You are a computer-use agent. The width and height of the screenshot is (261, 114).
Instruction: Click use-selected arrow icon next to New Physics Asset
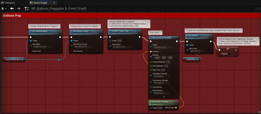point(89,47)
